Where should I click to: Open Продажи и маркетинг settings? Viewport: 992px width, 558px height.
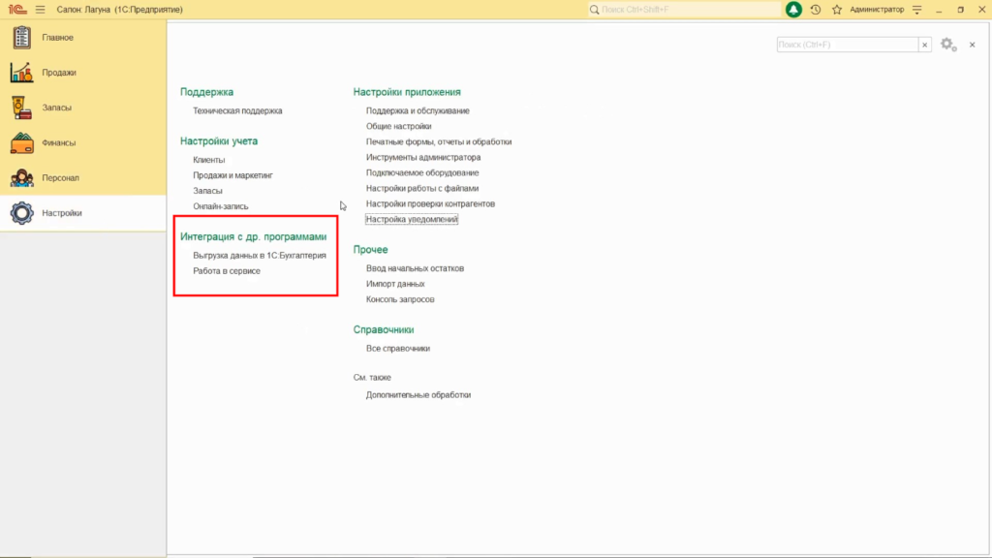pyautogui.click(x=232, y=175)
